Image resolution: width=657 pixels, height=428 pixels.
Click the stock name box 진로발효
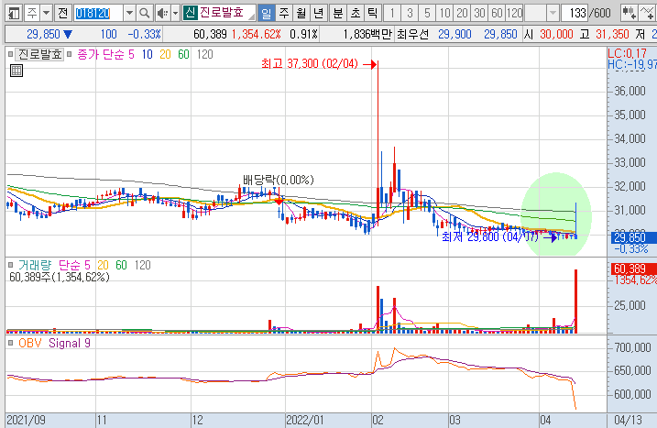click(x=225, y=13)
